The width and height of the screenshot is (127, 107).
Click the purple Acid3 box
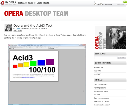tap(50, 62)
